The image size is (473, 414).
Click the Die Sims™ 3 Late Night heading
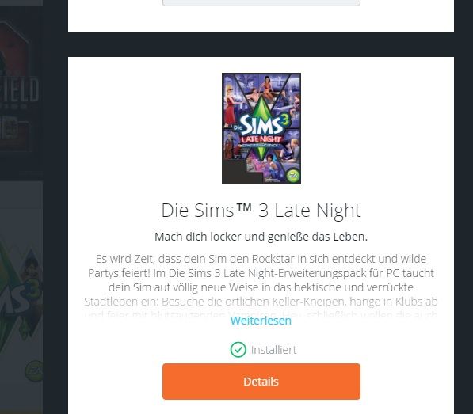tap(261, 211)
